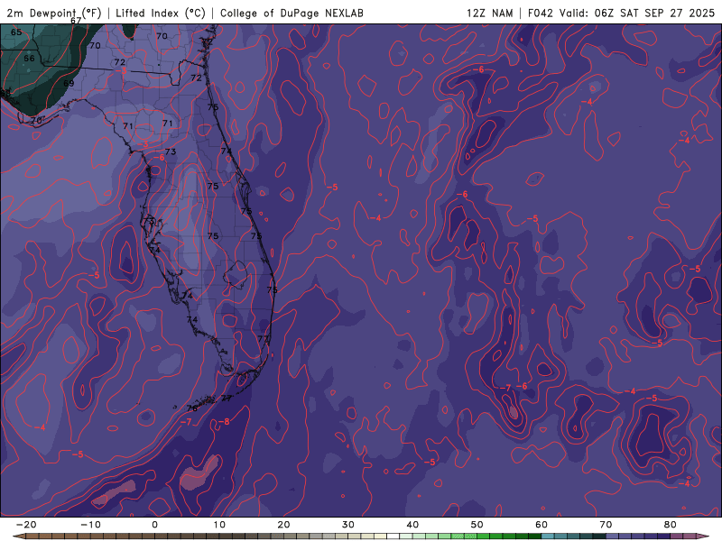This screenshot has width=722, height=541.
Task: Click the left arrow end of the color bar
Action: click(18, 536)
